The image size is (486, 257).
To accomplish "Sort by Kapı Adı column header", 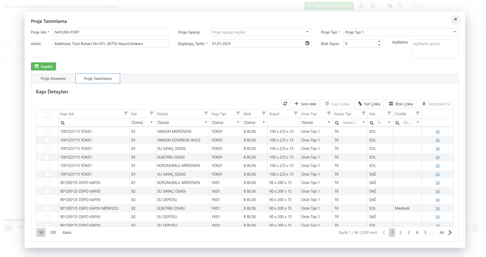I will pyautogui.click(x=67, y=114).
